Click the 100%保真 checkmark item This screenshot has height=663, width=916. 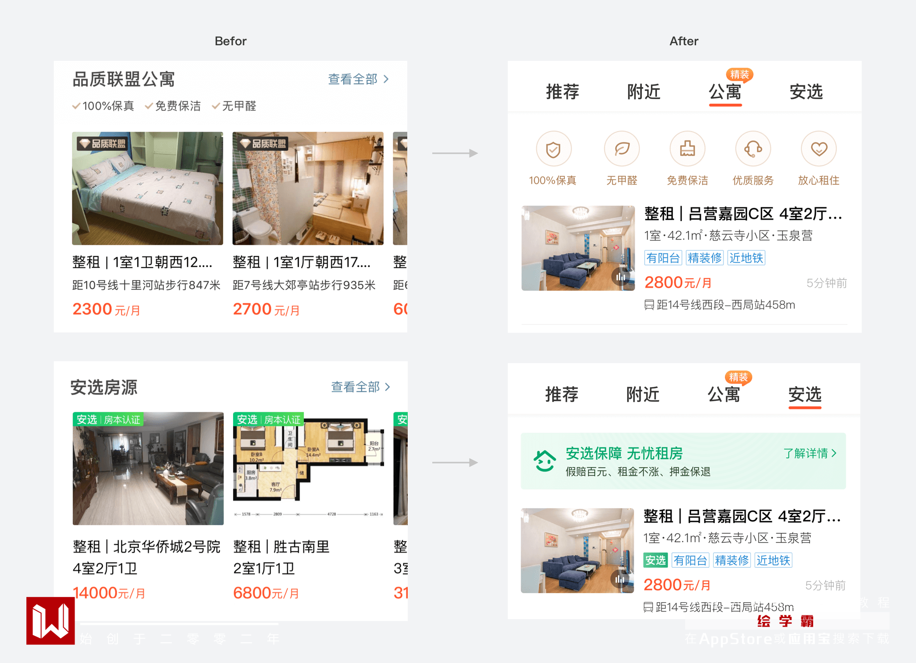click(x=103, y=106)
